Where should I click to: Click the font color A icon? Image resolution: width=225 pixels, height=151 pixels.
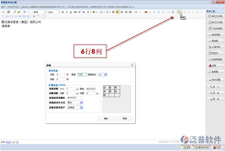coord(88,12)
